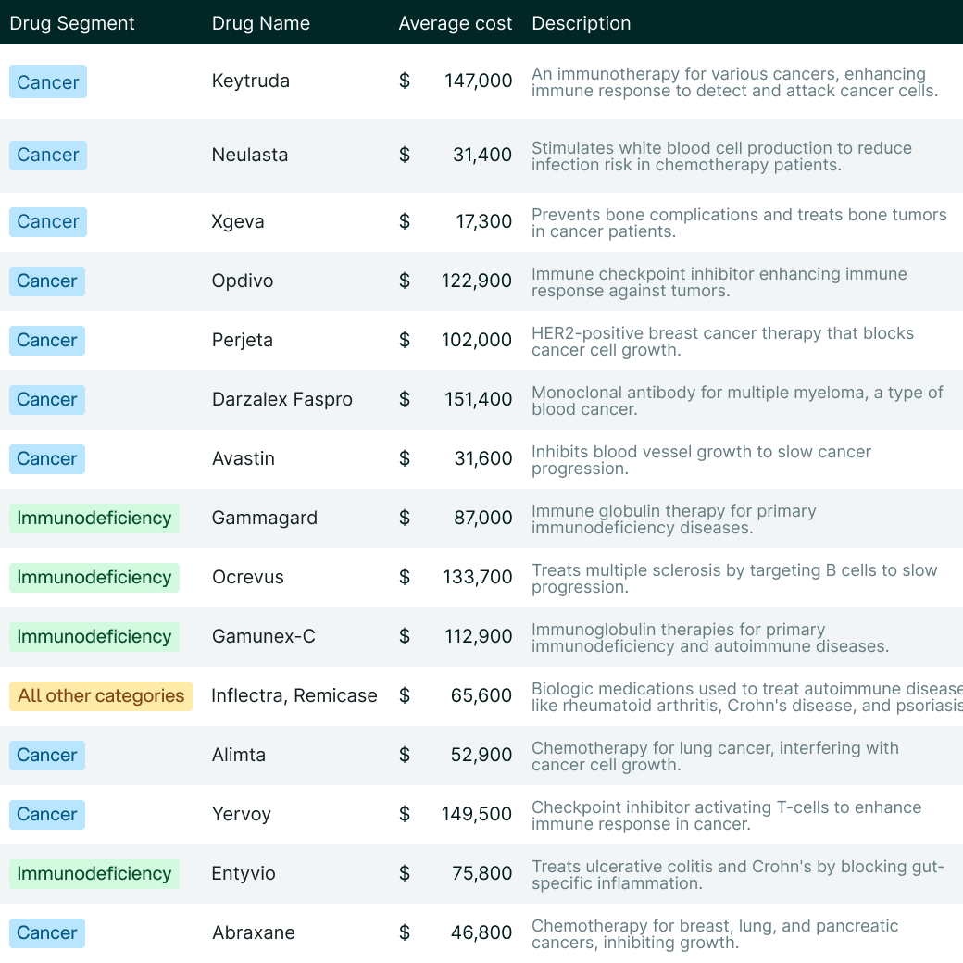Select the Xgeva drug name cell
963x963 pixels.
tap(238, 221)
